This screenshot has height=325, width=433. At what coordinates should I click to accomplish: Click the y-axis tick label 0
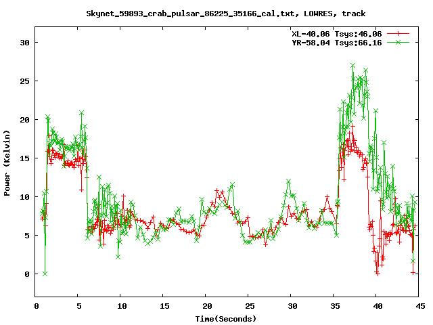(x=27, y=274)
